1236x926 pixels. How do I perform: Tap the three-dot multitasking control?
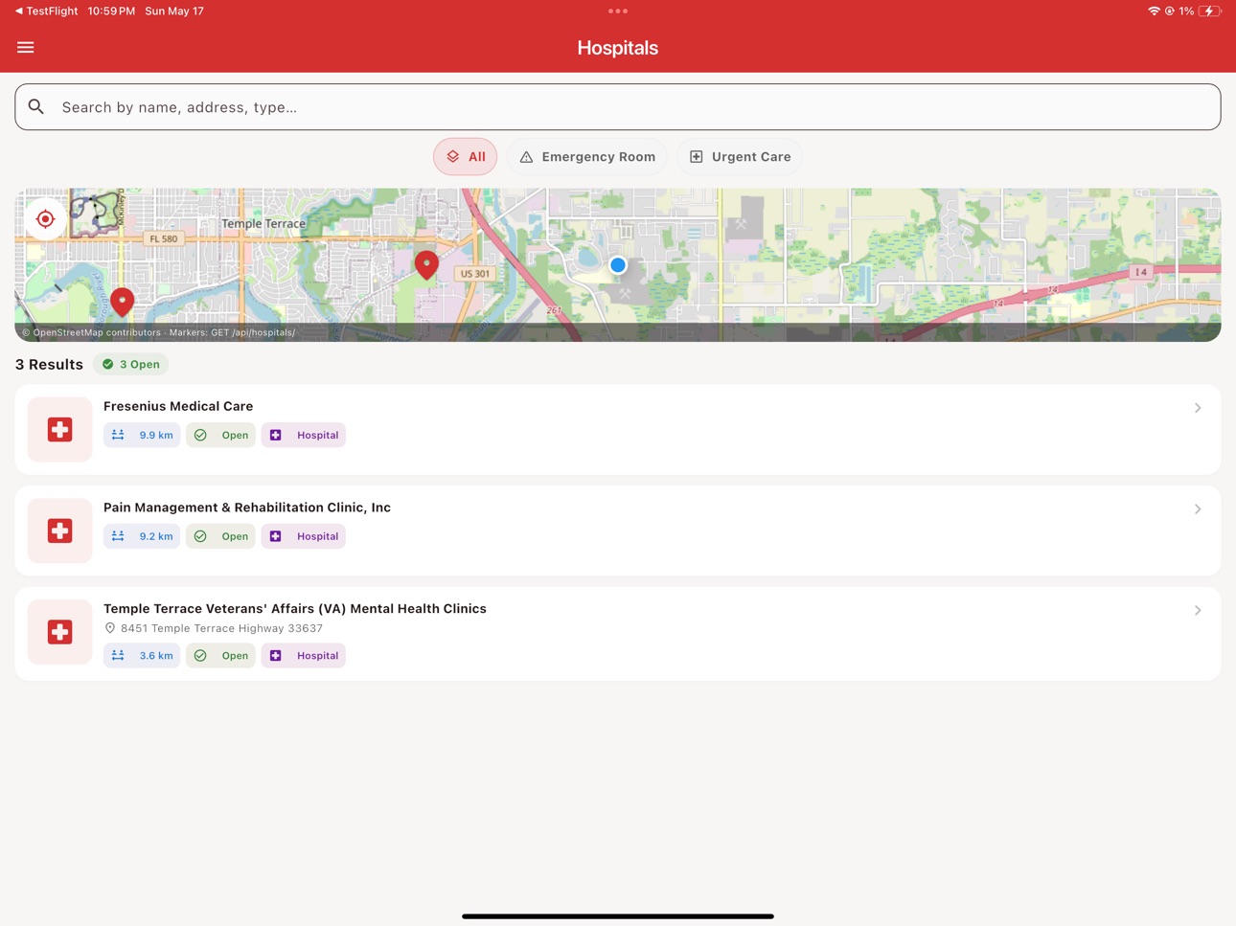click(x=618, y=11)
